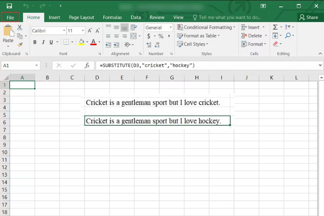This screenshot has width=324, height=216.
Task: Apply Accounting dollar format
Action: (149, 36)
